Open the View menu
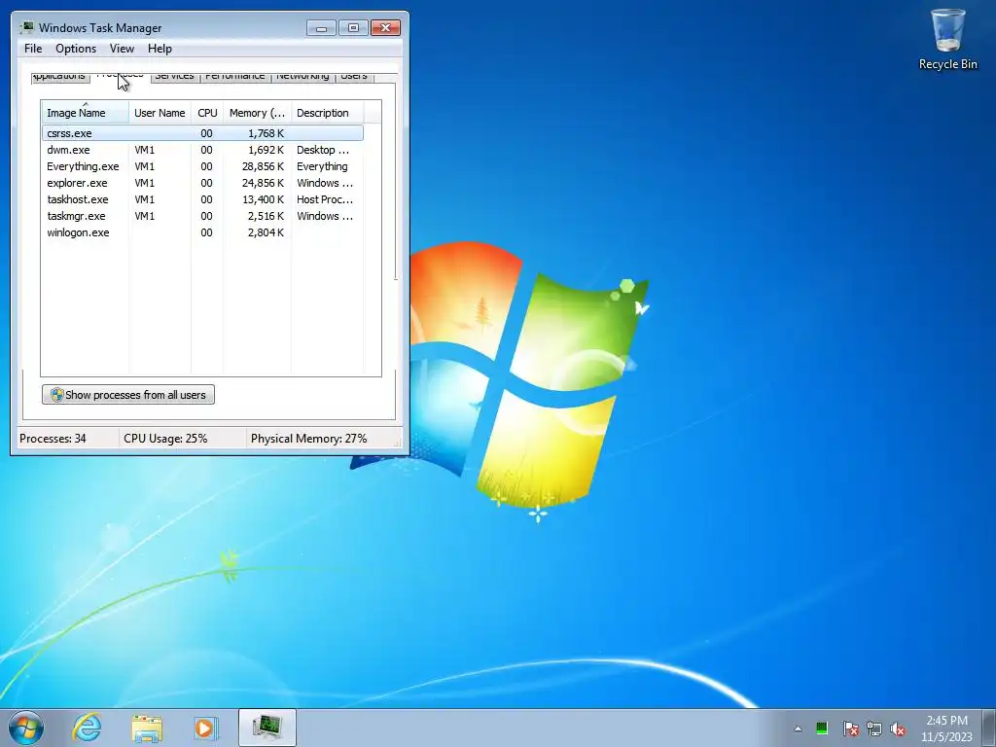The image size is (996, 747). [x=122, y=49]
